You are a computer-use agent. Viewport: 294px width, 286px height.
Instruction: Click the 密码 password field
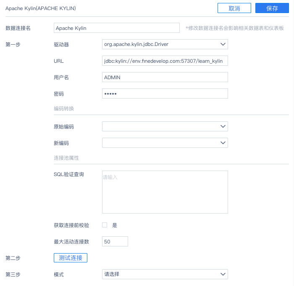[x=165, y=94]
